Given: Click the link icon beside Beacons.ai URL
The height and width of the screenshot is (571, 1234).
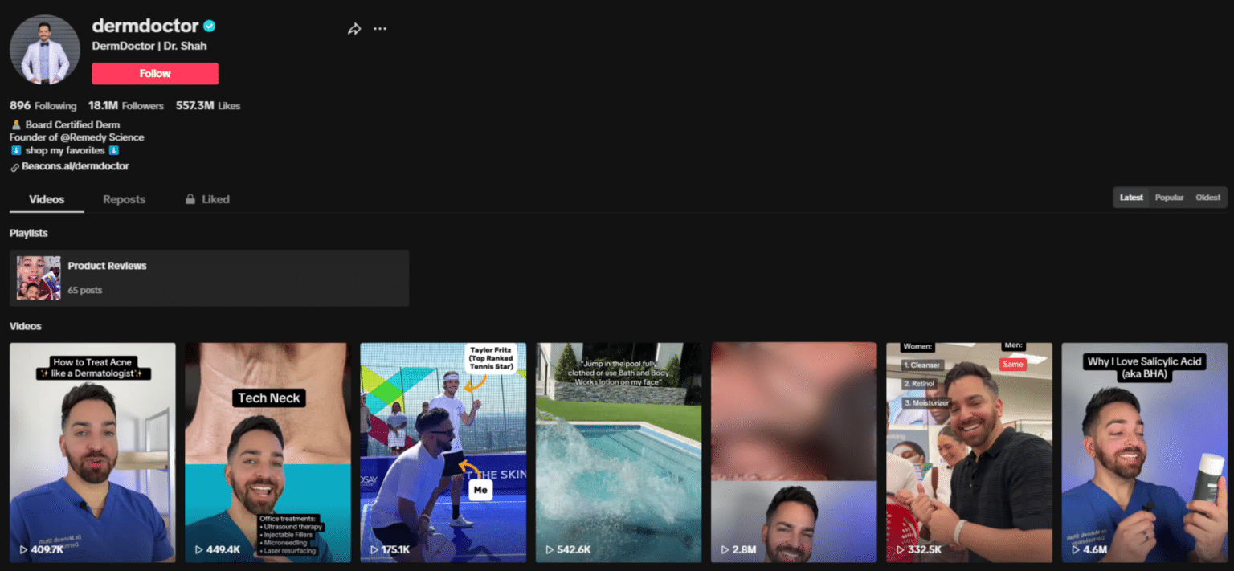Looking at the screenshot, I should coord(14,167).
